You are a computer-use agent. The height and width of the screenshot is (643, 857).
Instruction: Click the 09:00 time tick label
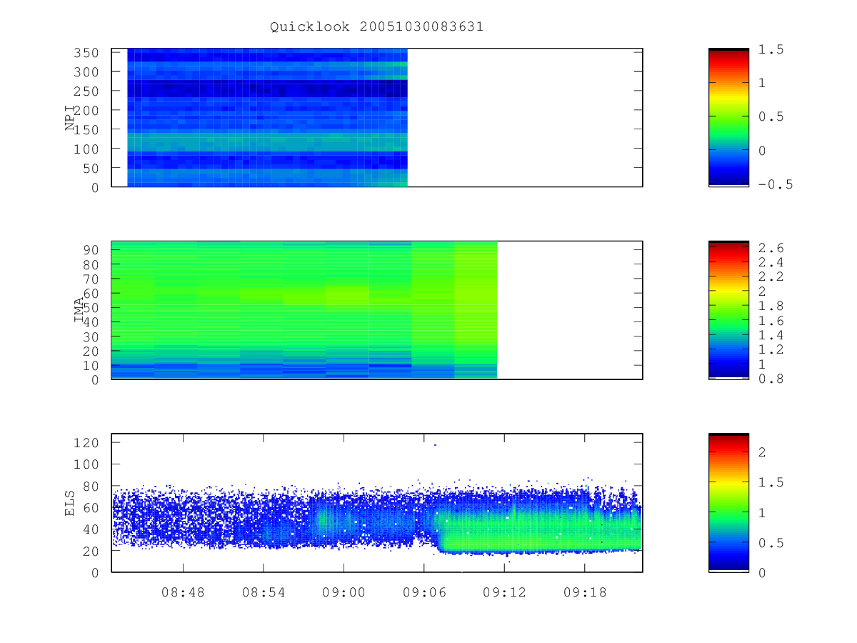tap(344, 592)
